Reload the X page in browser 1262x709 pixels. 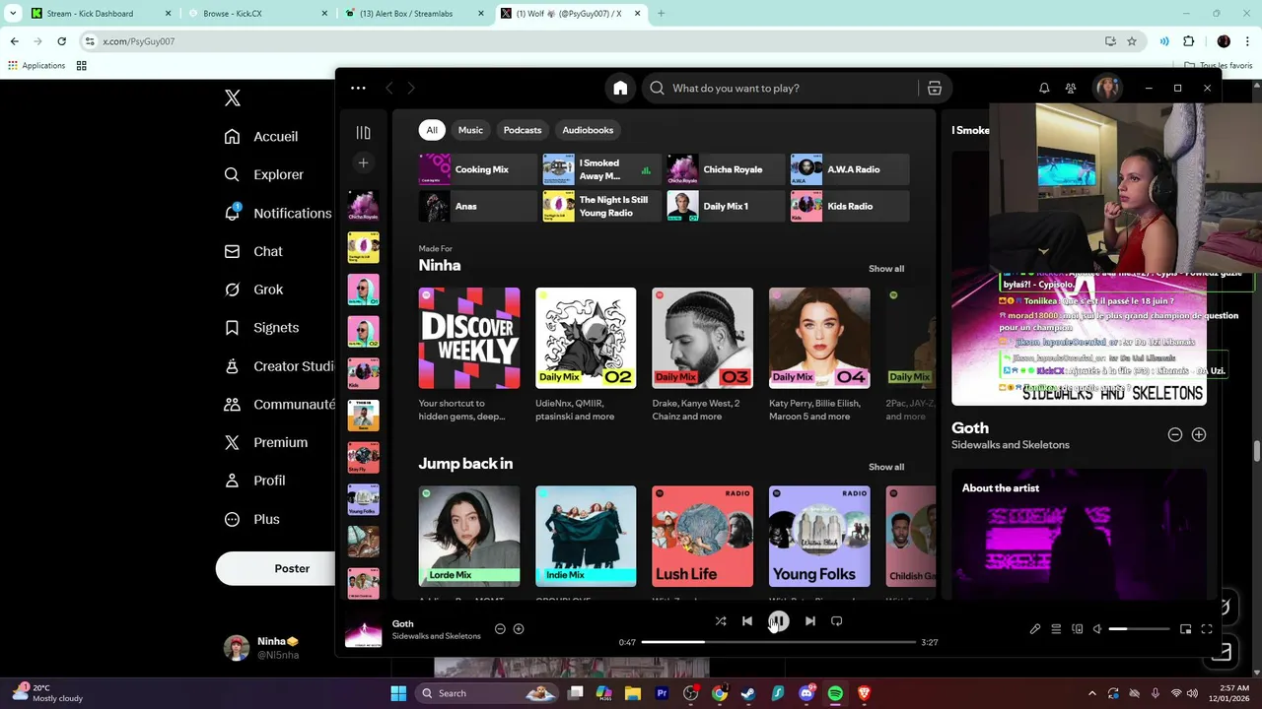coord(61,41)
